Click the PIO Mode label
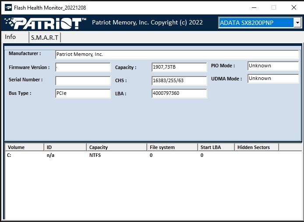Viewport: 304px width, 222px height. [223, 66]
